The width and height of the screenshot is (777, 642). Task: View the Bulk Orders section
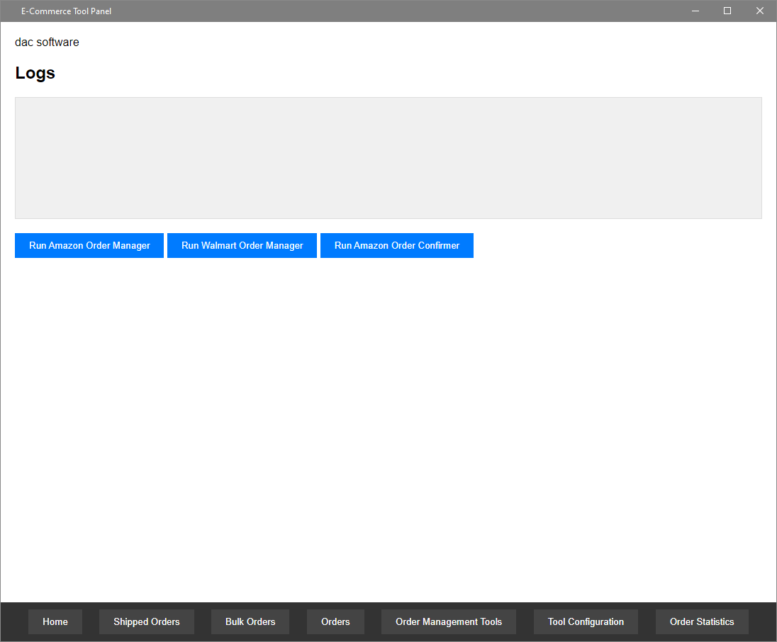point(250,621)
